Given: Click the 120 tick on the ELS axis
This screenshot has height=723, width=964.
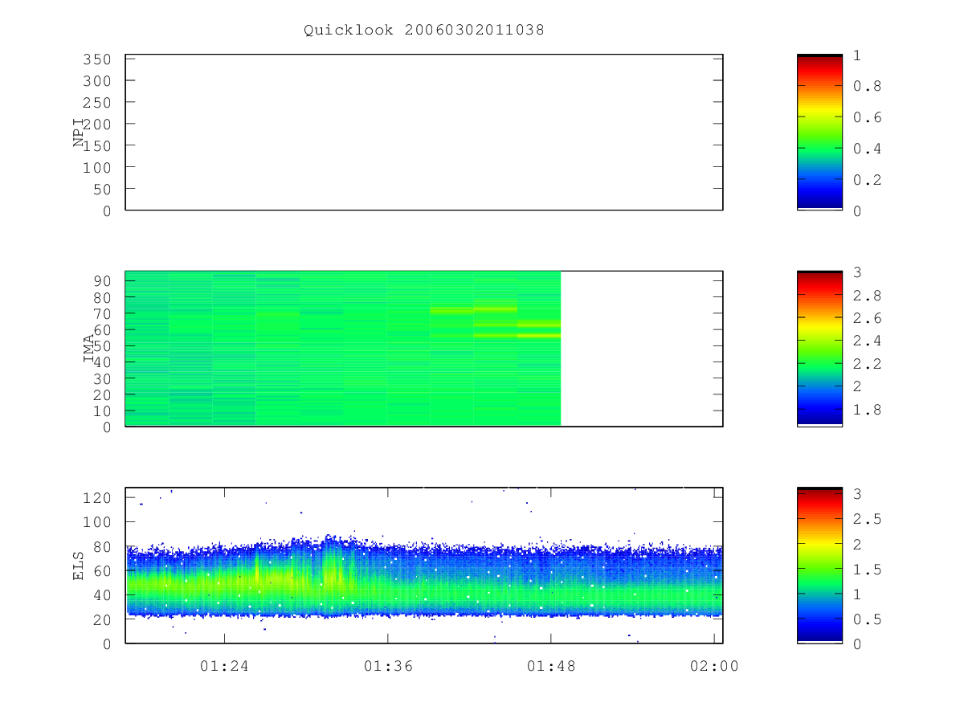Looking at the screenshot, I should pos(96,498).
